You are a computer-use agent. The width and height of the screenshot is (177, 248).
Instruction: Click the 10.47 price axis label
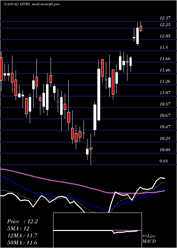(x=165, y=127)
